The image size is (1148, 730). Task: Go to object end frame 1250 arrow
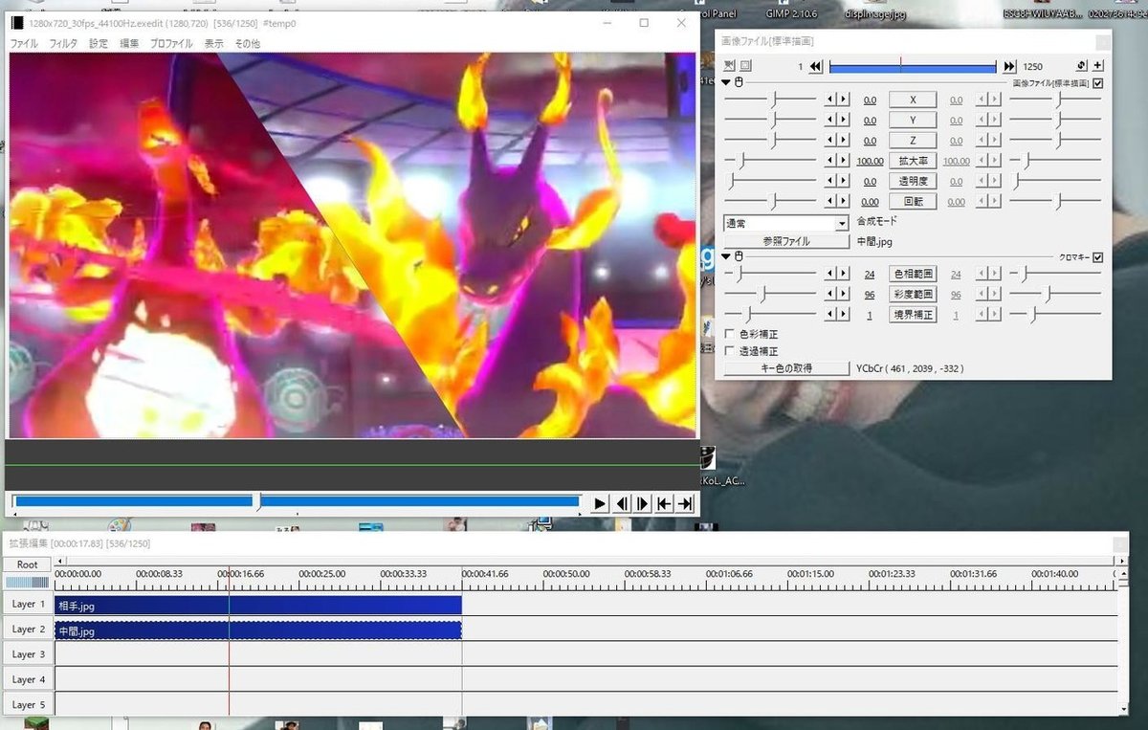(1009, 66)
